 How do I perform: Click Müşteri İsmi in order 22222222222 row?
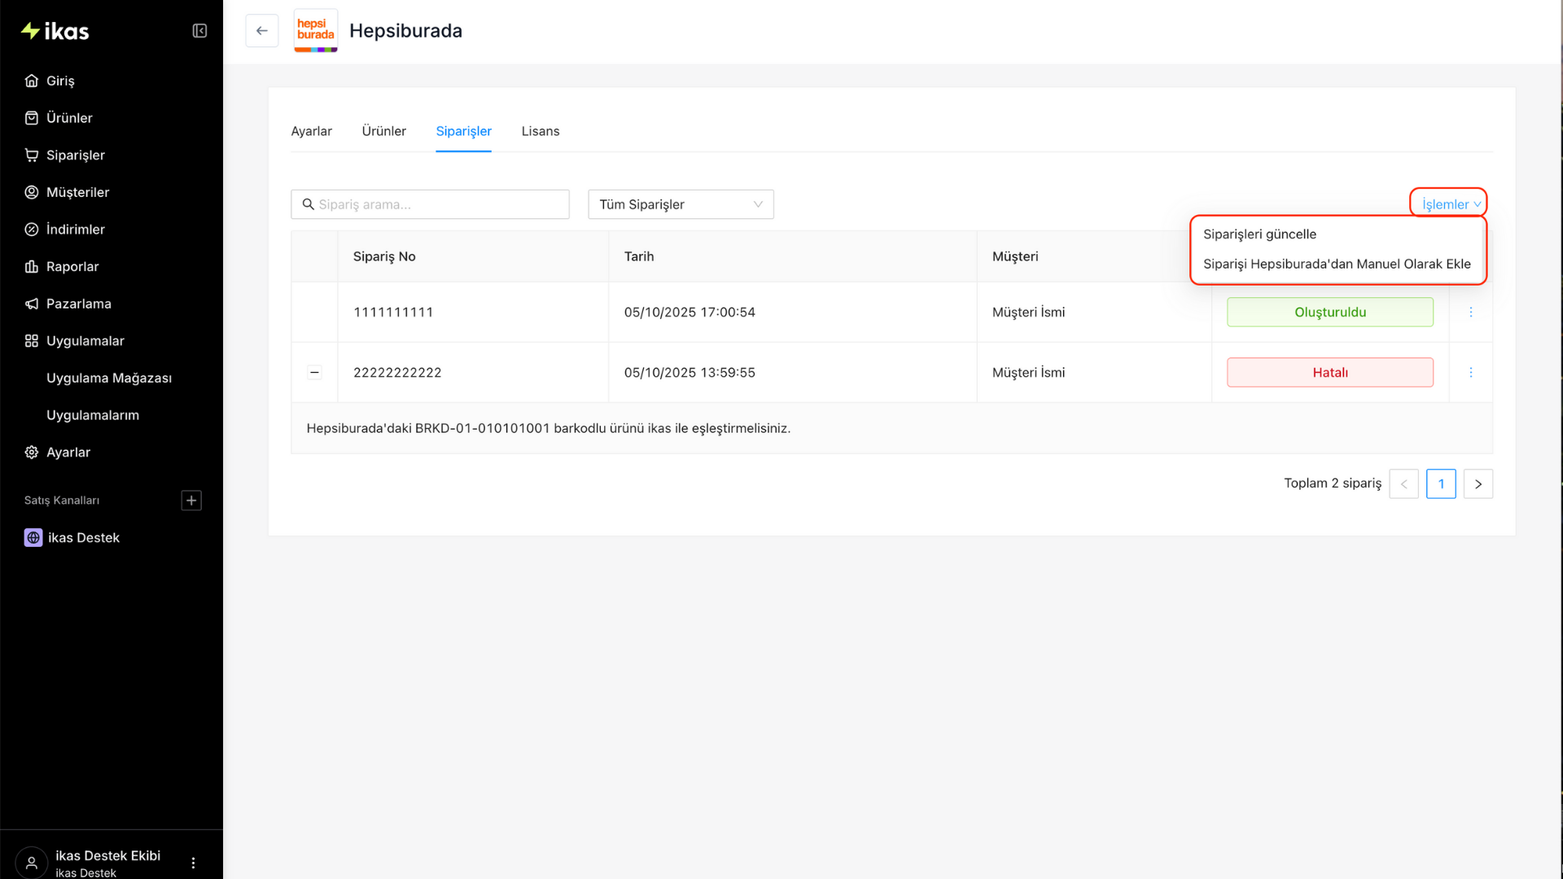pyautogui.click(x=1028, y=373)
